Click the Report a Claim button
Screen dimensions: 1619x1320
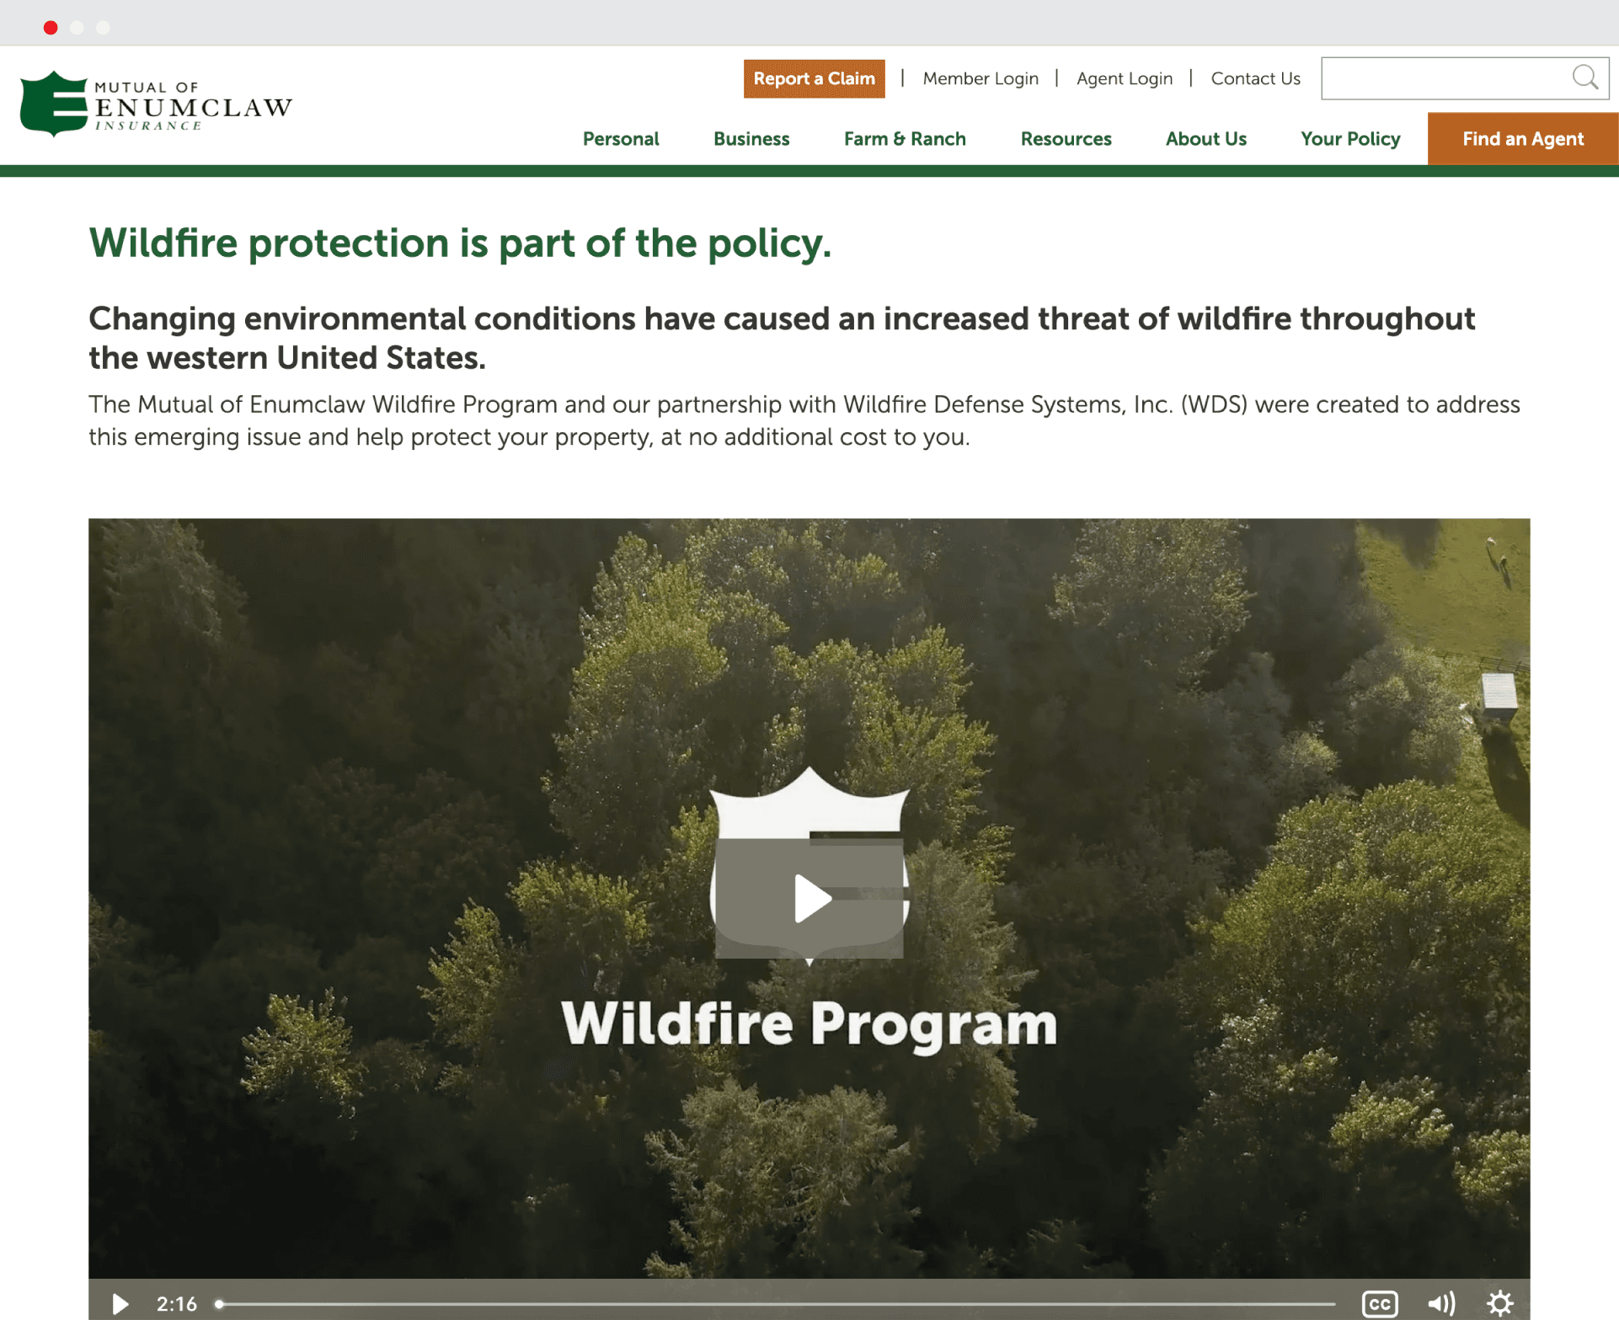point(814,79)
